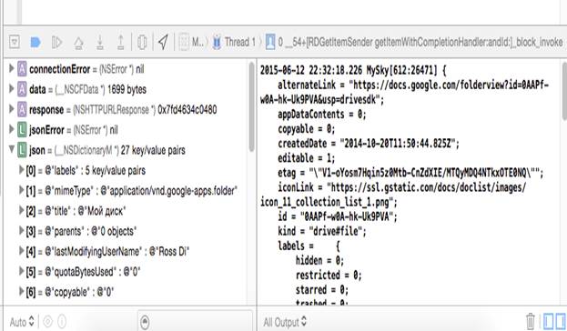The height and width of the screenshot is (331, 567).
Task: Expand the 'lastModifyingUserName' entry [4]
Action: (21, 251)
